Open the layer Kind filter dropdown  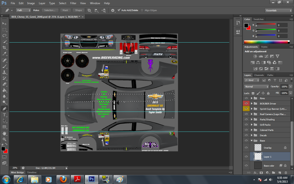[x=252, y=80]
